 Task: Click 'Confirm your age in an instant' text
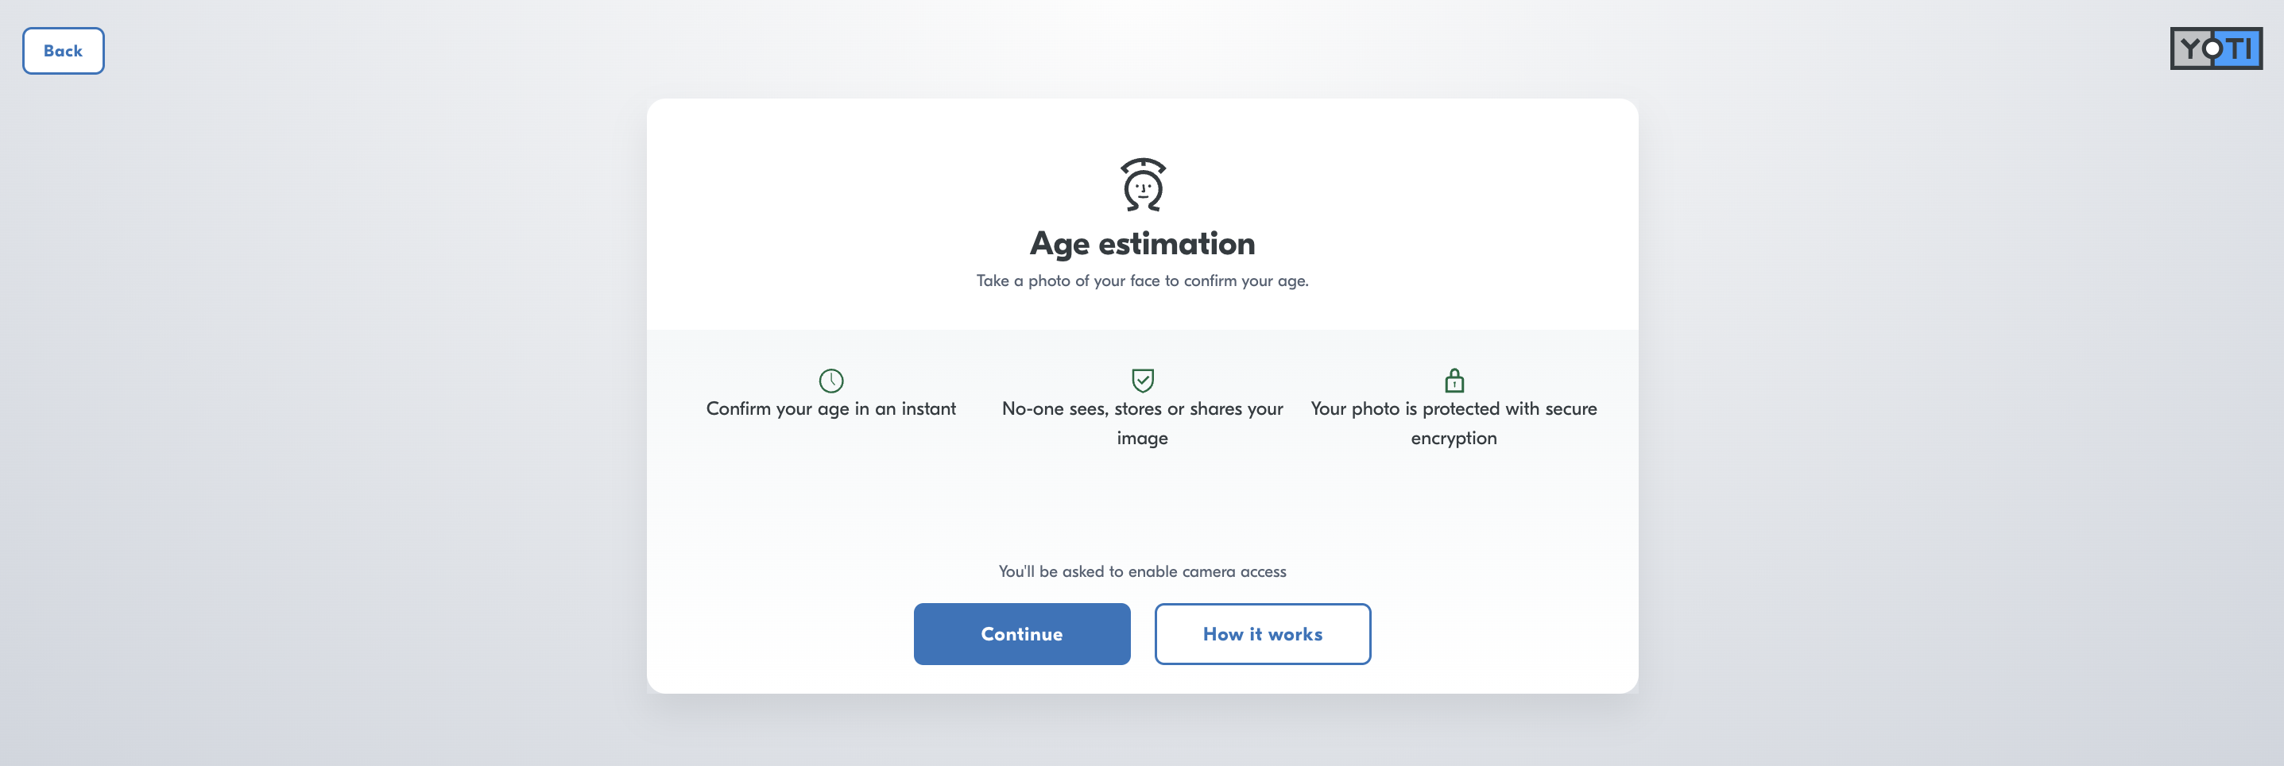coord(830,408)
